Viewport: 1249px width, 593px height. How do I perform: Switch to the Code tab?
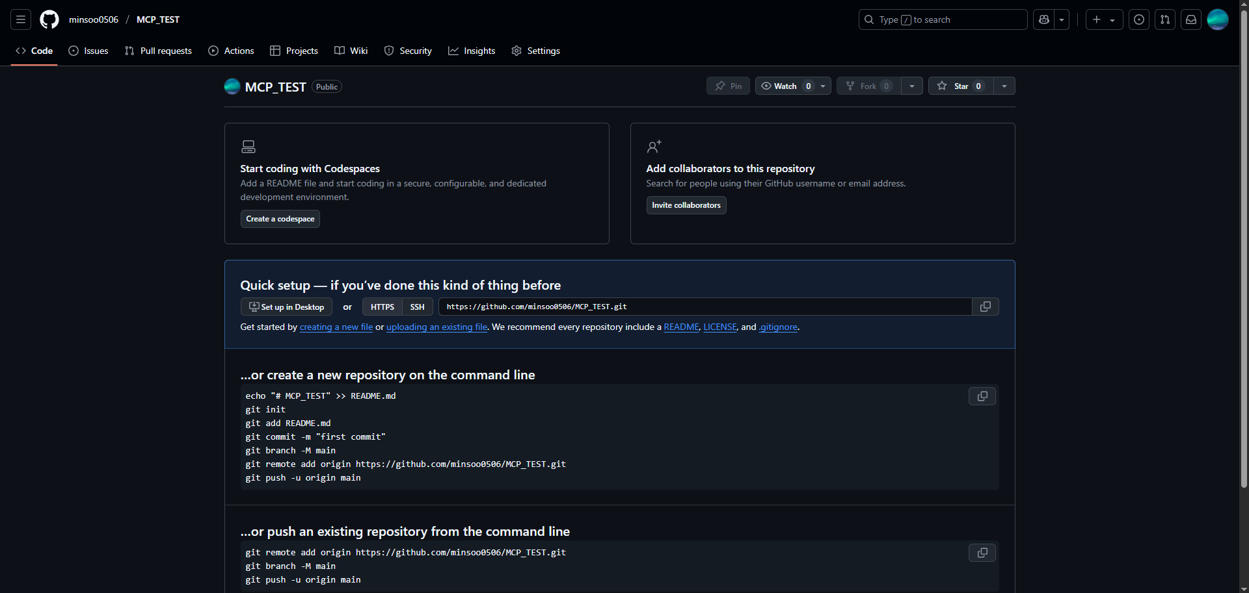[x=34, y=51]
